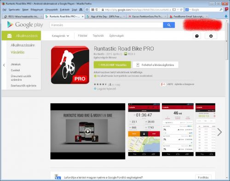Switch to App of the Day browser tab
The height and width of the screenshot is (181, 230).
(106, 17)
